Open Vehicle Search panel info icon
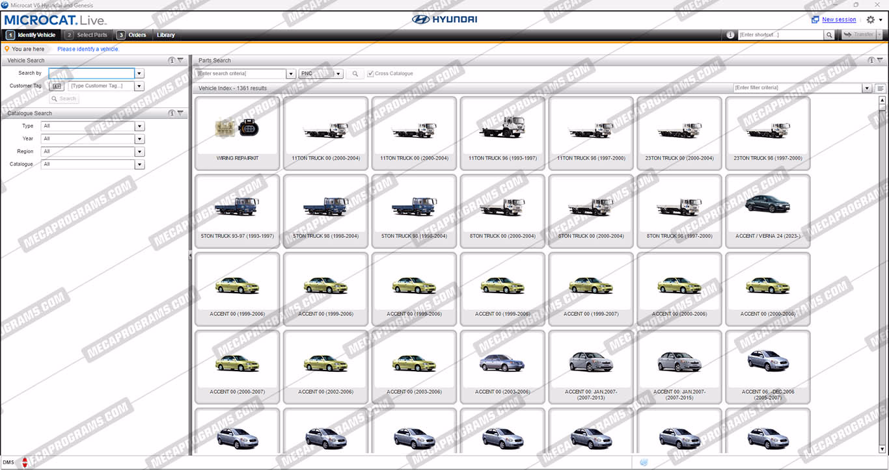 (x=172, y=60)
